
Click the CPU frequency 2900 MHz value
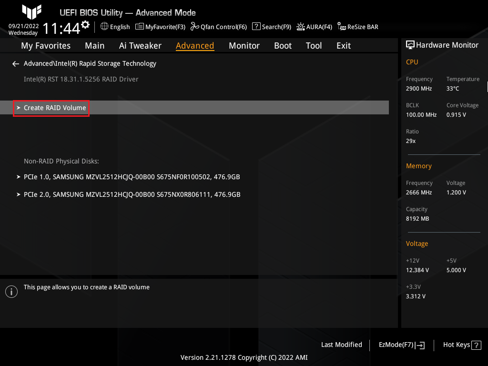tap(418, 89)
